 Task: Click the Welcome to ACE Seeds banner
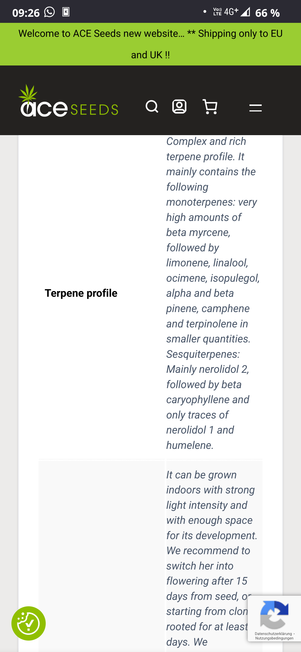coord(151,44)
